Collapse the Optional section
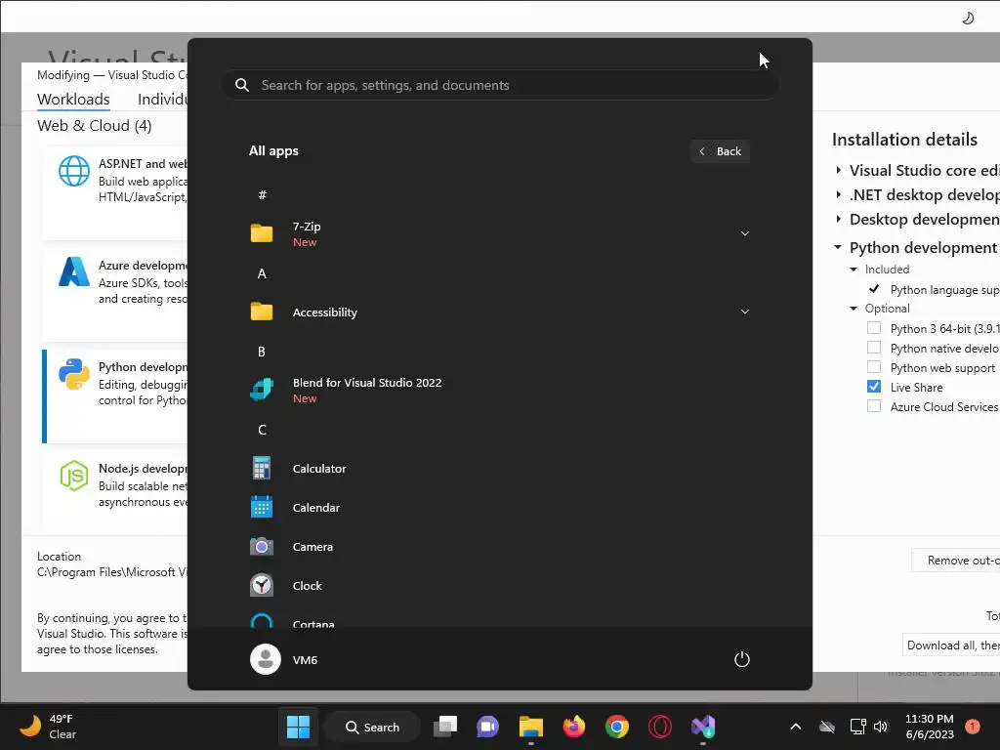The image size is (1000, 750). (854, 309)
